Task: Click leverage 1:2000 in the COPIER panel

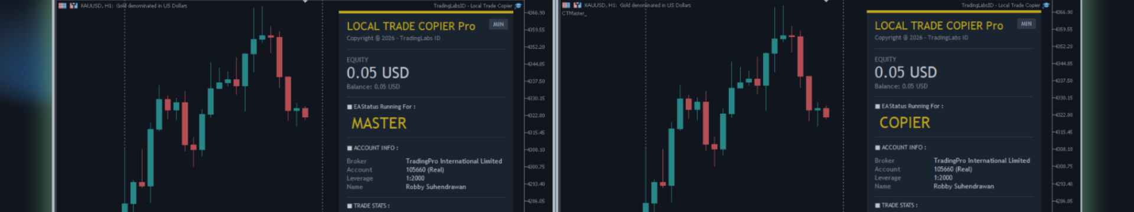Action: [943, 177]
